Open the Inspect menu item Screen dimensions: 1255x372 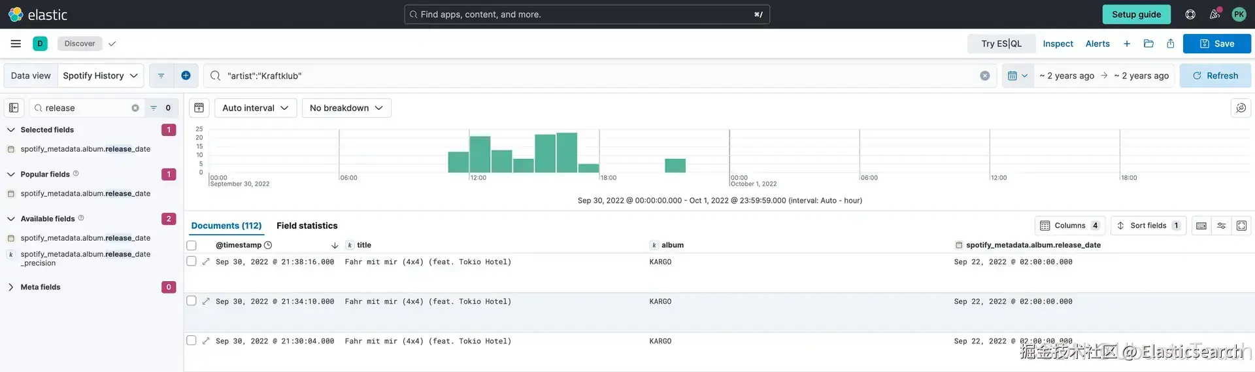1058,44
